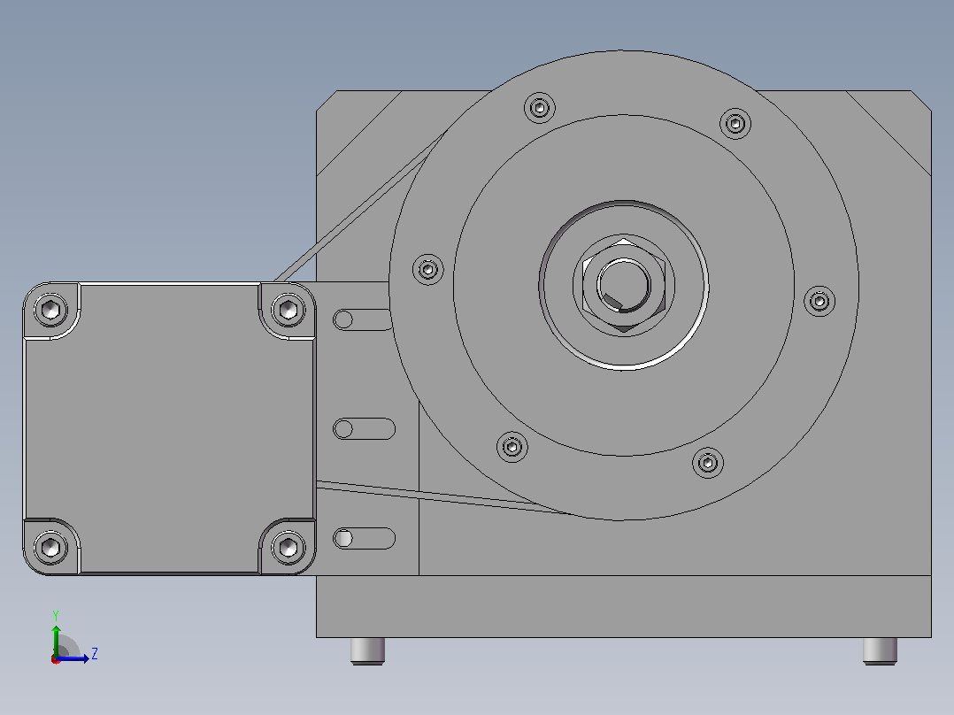Pick the lowest adjustment slot beside the motor
This screenshot has width=954, height=715.
(x=364, y=538)
